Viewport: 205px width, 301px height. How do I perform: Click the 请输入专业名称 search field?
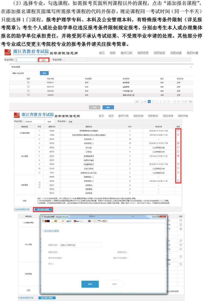25,73
